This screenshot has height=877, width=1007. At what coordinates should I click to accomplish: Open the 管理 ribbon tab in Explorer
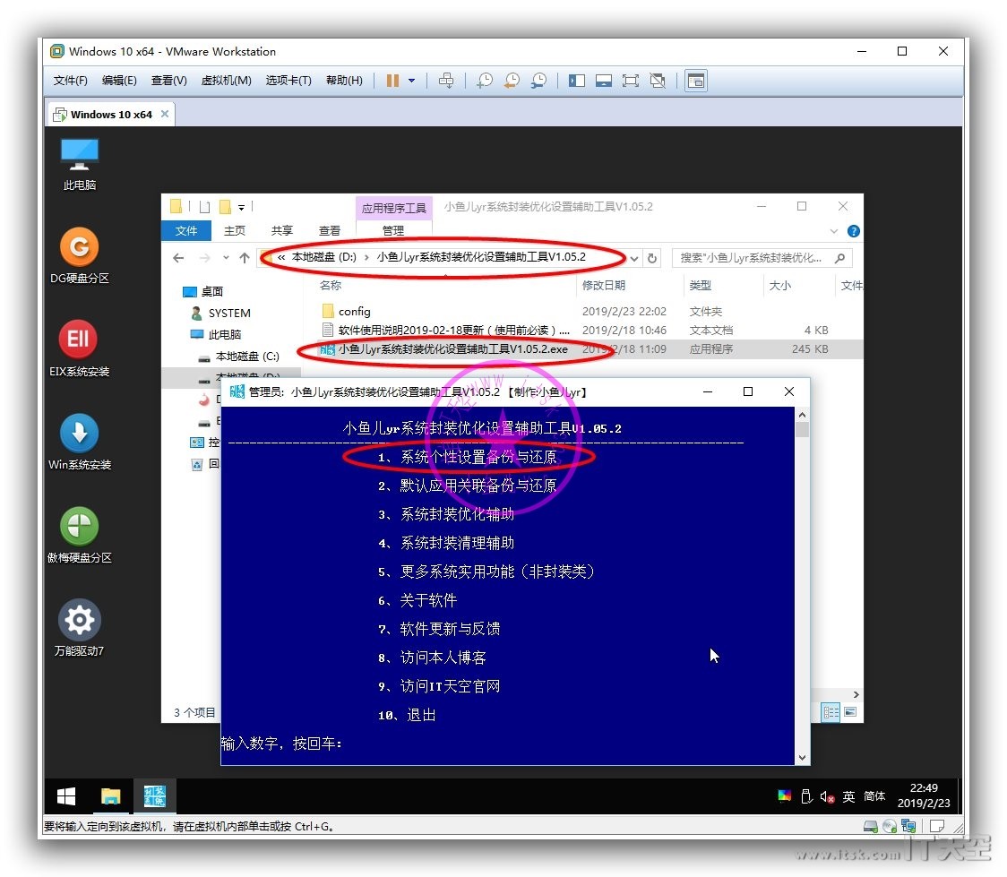393,230
